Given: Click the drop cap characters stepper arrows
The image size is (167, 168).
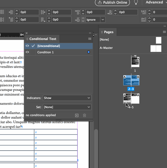Looking at the screenshot, I should point(149,20).
